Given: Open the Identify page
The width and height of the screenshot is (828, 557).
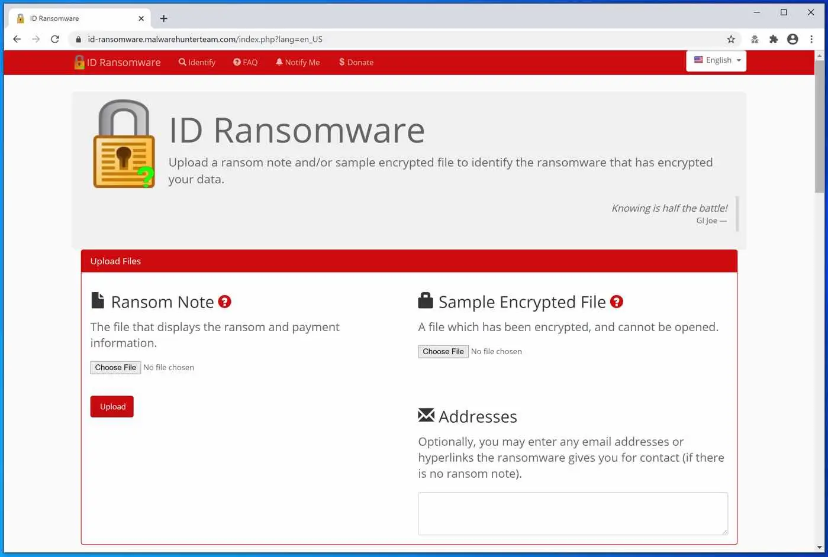Looking at the screenshot, I should click(197, 62).
